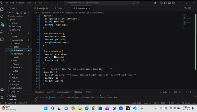Open the launch profile dropdown next to plus
This screenshot has height=112, width=197.
tap(172, 92)
